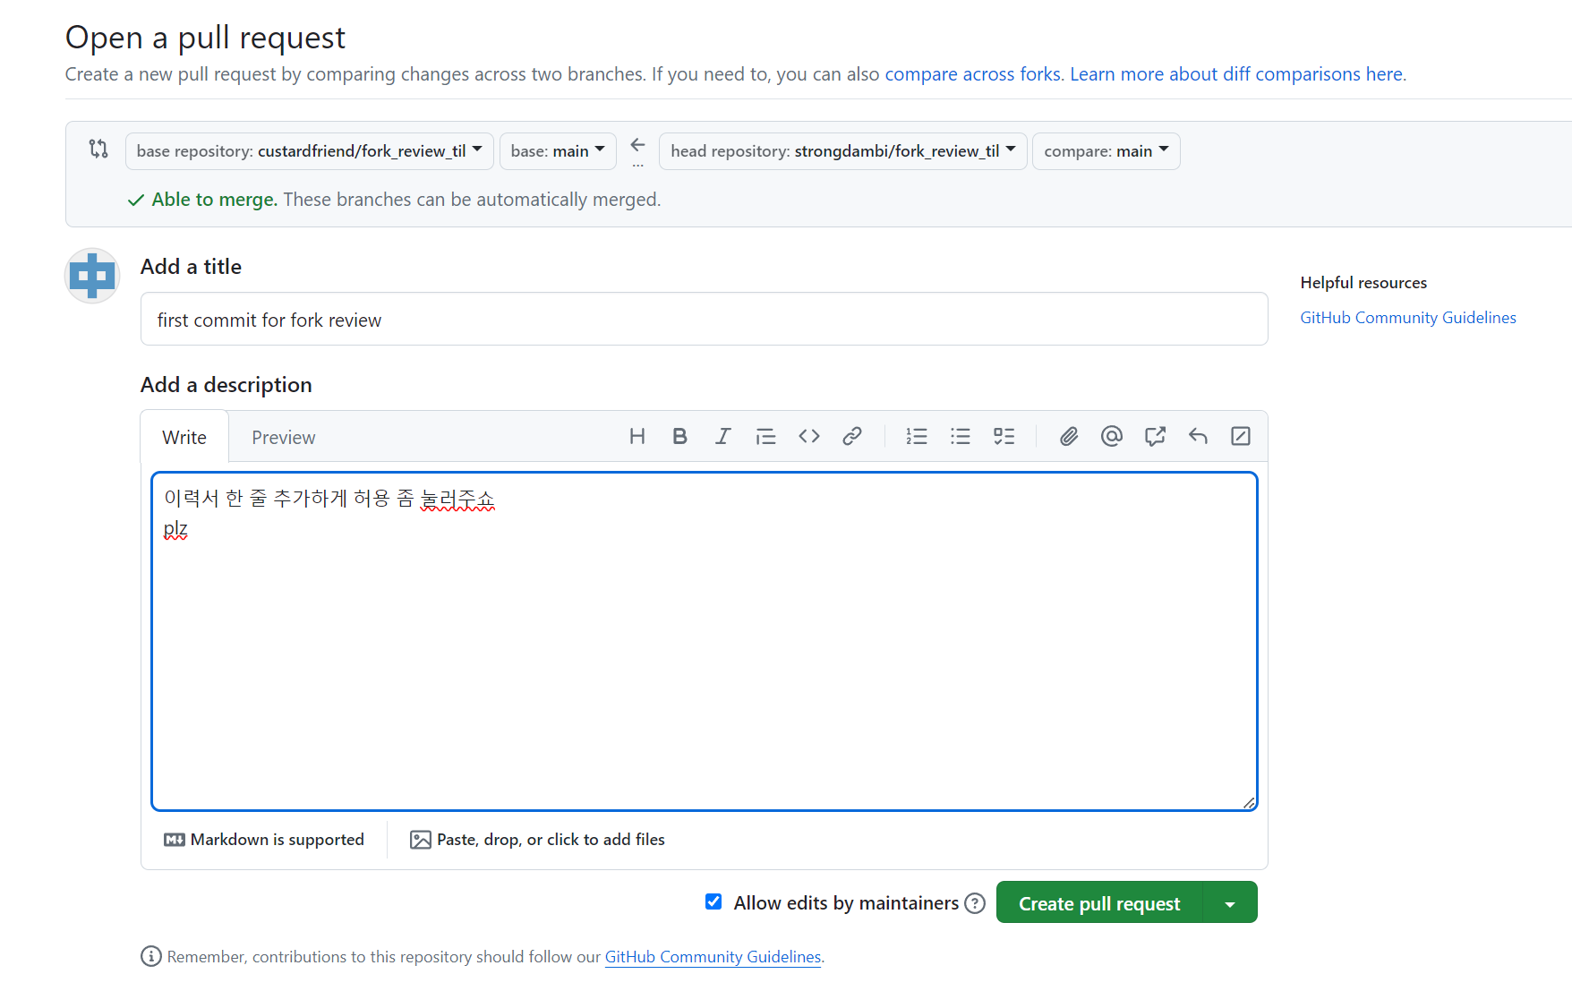This screenshot has height=991, width=1572.
Task: Insert a numbered list icon
Action: coord(917,436)
